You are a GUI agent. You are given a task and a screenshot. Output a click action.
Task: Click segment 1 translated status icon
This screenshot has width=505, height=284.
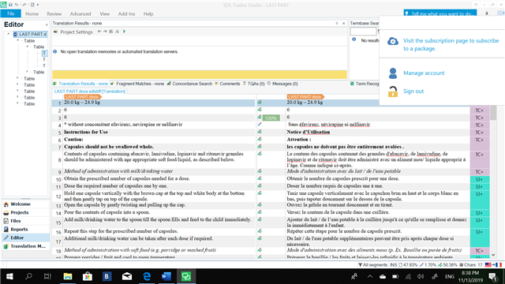click(260, 103)
